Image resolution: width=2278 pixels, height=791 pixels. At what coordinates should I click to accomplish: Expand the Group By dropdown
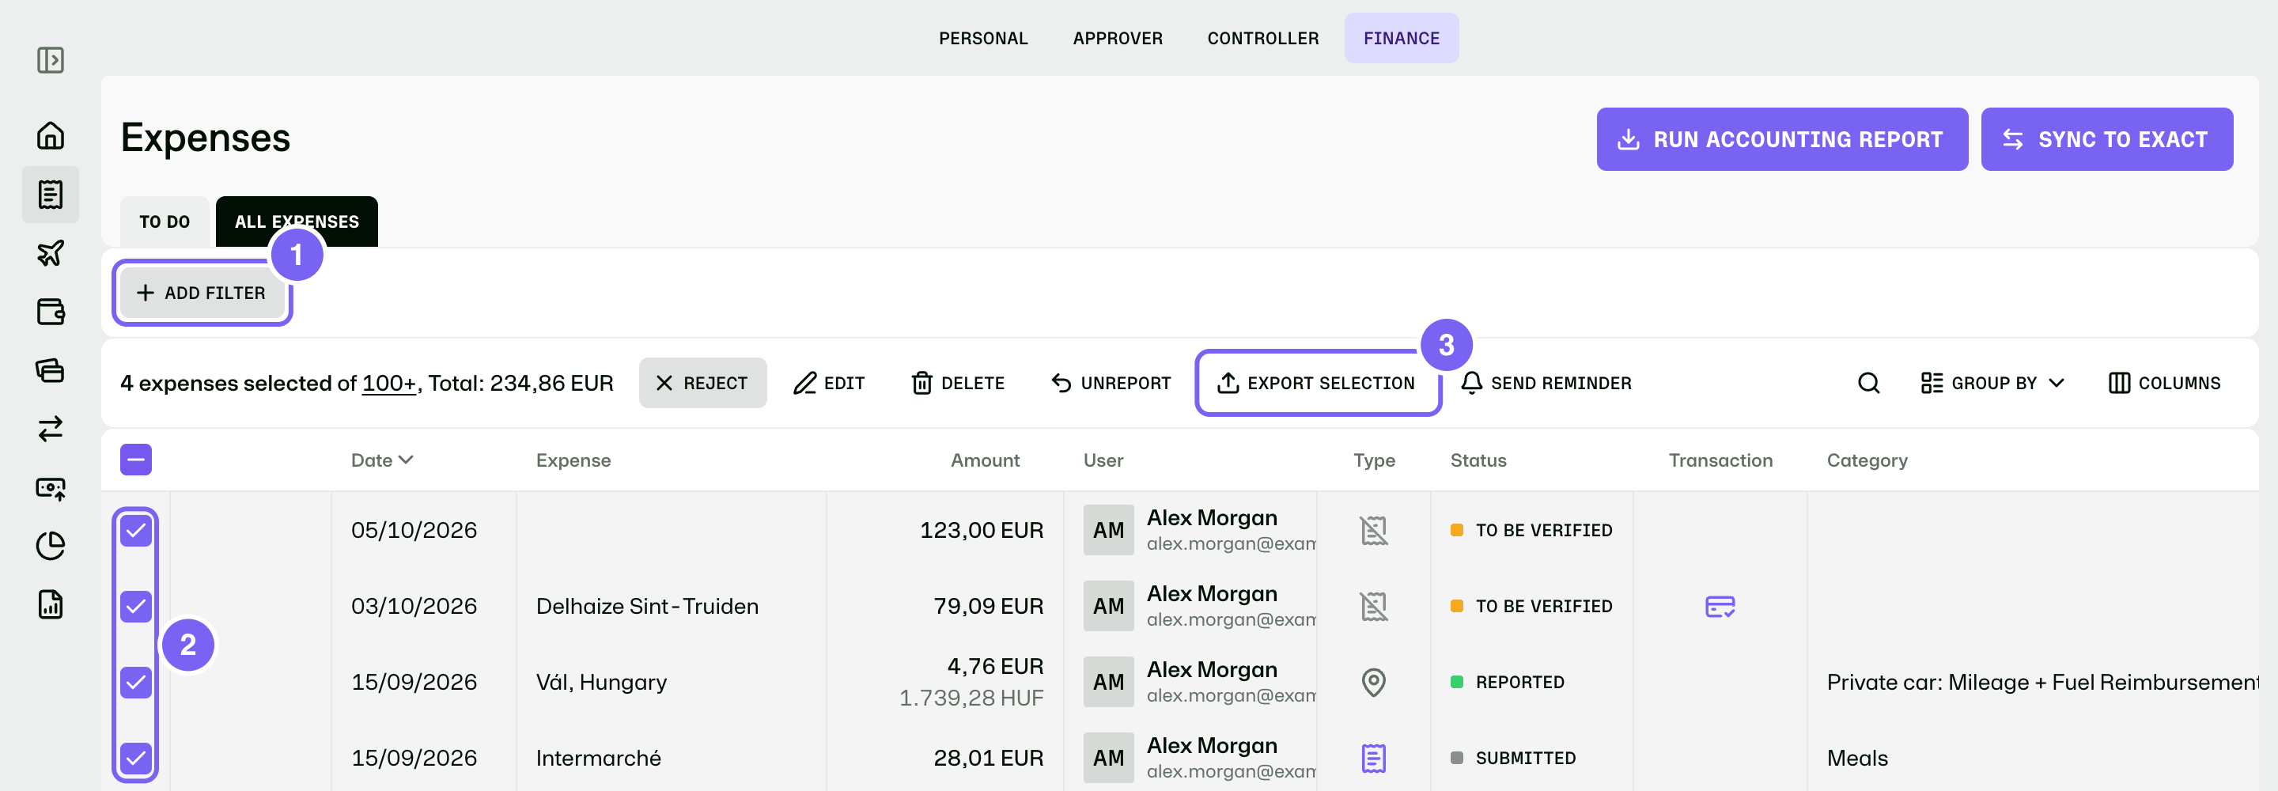pos(1992,383)
